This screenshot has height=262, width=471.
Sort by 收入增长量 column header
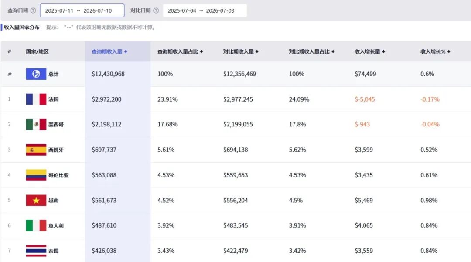click(x=369, y=51)
